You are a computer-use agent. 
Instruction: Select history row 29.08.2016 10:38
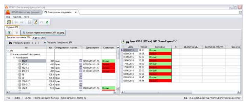181,60
